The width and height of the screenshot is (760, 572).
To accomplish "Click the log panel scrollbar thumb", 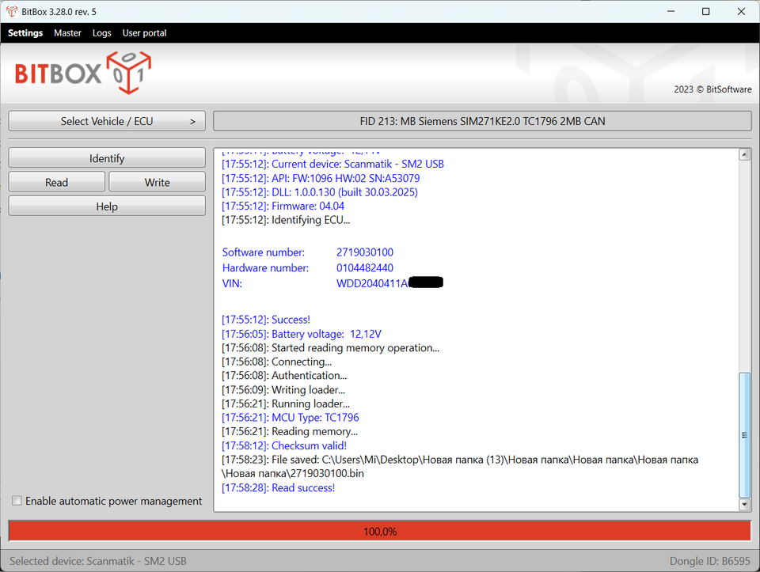I will coord(744,434).
